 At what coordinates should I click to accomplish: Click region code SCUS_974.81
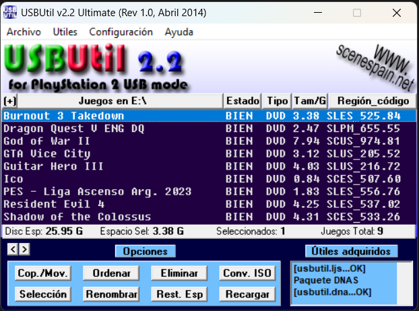(x=363, y=141)
